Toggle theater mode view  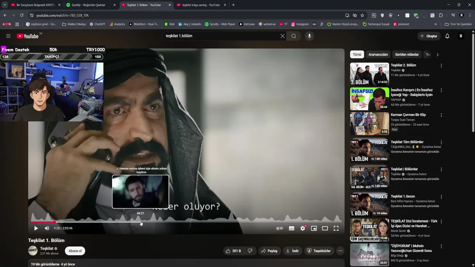click(325, 228)
